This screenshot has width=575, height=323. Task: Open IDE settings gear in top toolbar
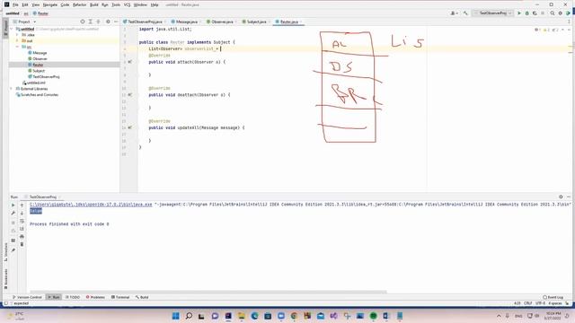tap(561, 13)
